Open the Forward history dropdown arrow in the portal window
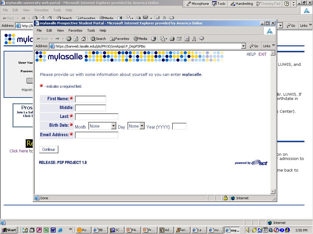Image resolution: width=313 pixels, height=234 pixels. (63, 39)
